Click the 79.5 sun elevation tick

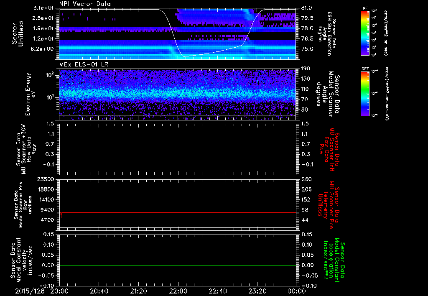[307, 18]
